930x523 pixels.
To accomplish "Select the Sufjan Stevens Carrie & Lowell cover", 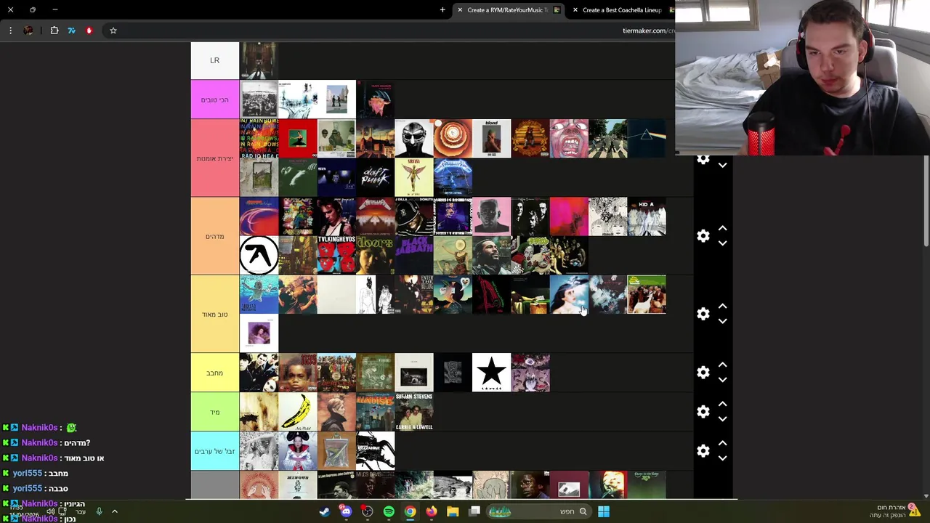I will click(x=414, y=412).
